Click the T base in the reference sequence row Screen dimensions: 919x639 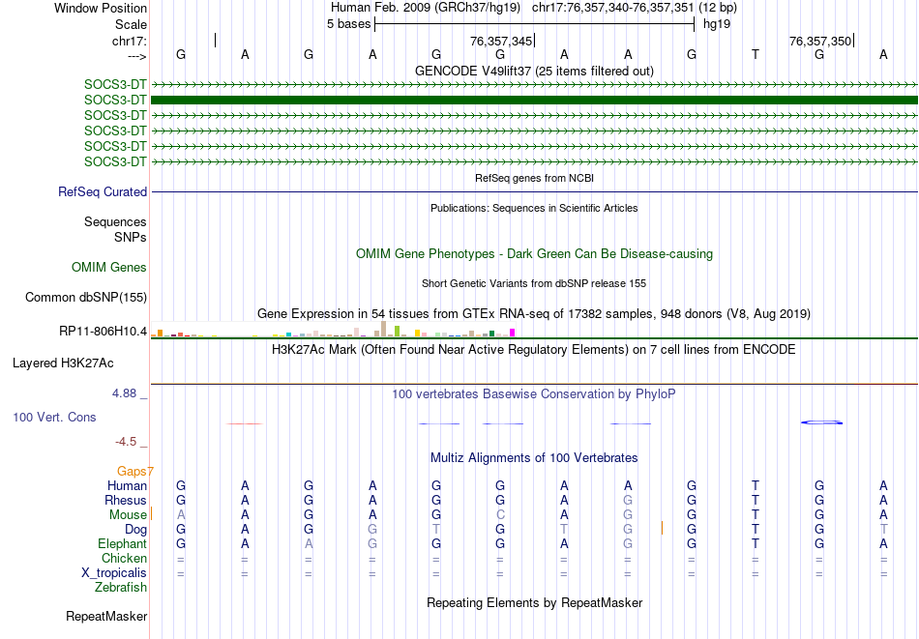click(756, 54)
